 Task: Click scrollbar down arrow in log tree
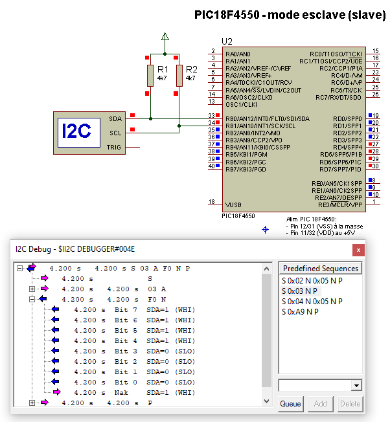pos(266,401)
